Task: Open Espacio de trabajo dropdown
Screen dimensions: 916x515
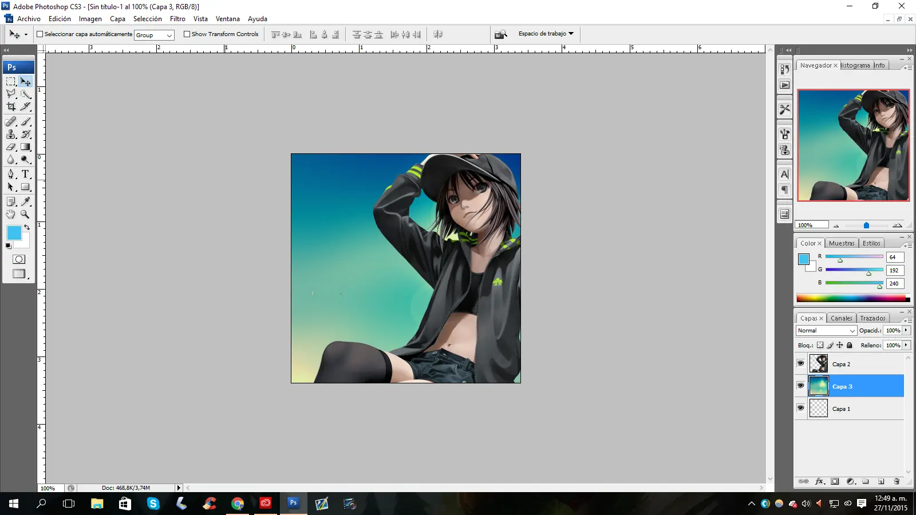Action: (x=546, y=34)
